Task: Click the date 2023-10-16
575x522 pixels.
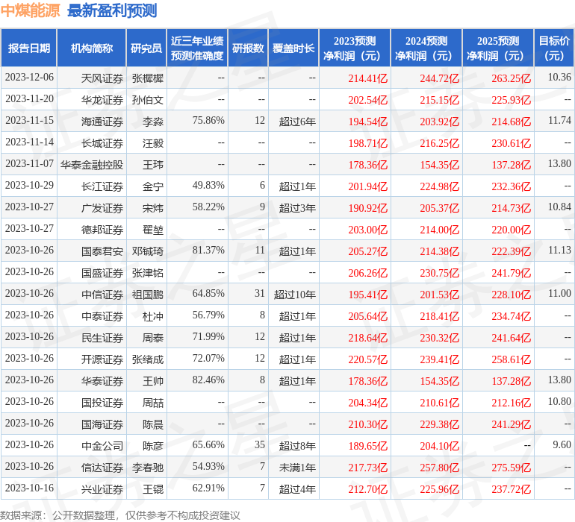Action: (29, 488)
